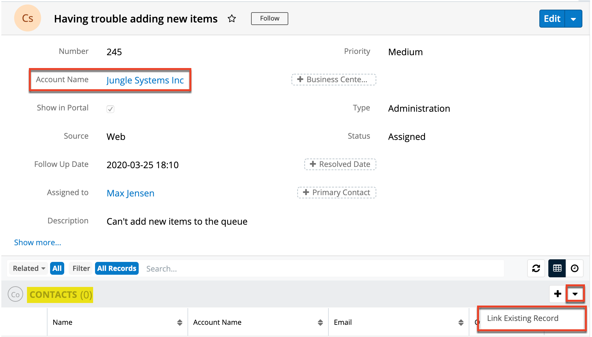
Task: Add a Primary Contact field value
Action: tap(337, 193)
